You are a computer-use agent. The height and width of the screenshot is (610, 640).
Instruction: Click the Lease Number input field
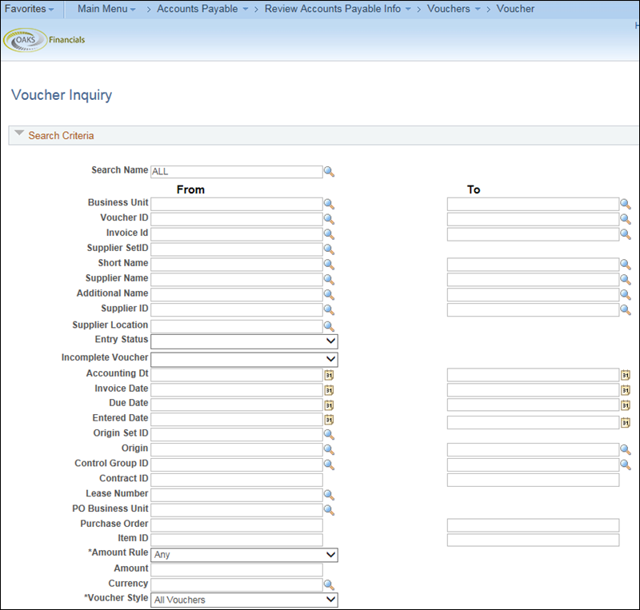[236, 496]
